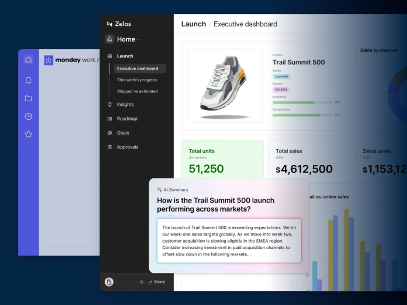Viewport: 407px width, 305px height.
Task: Click the Home icon in monday sidebar
Action: pyautogui.click(x=28, y=60)
